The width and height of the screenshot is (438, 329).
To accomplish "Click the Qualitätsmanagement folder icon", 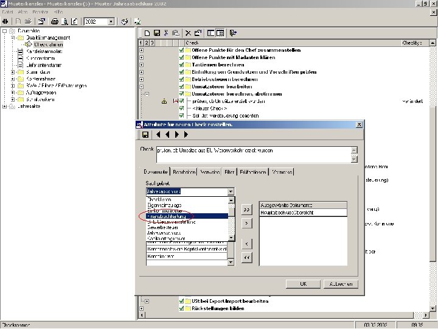I will tap(21, 38).
